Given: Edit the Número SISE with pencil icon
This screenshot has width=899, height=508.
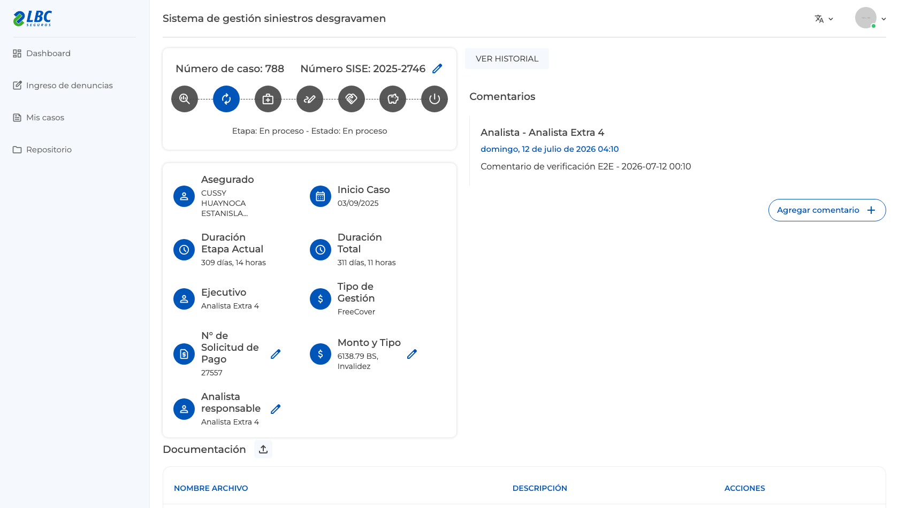Looking at the screenshot, I should pyautogui.click(x=437, y=68).
